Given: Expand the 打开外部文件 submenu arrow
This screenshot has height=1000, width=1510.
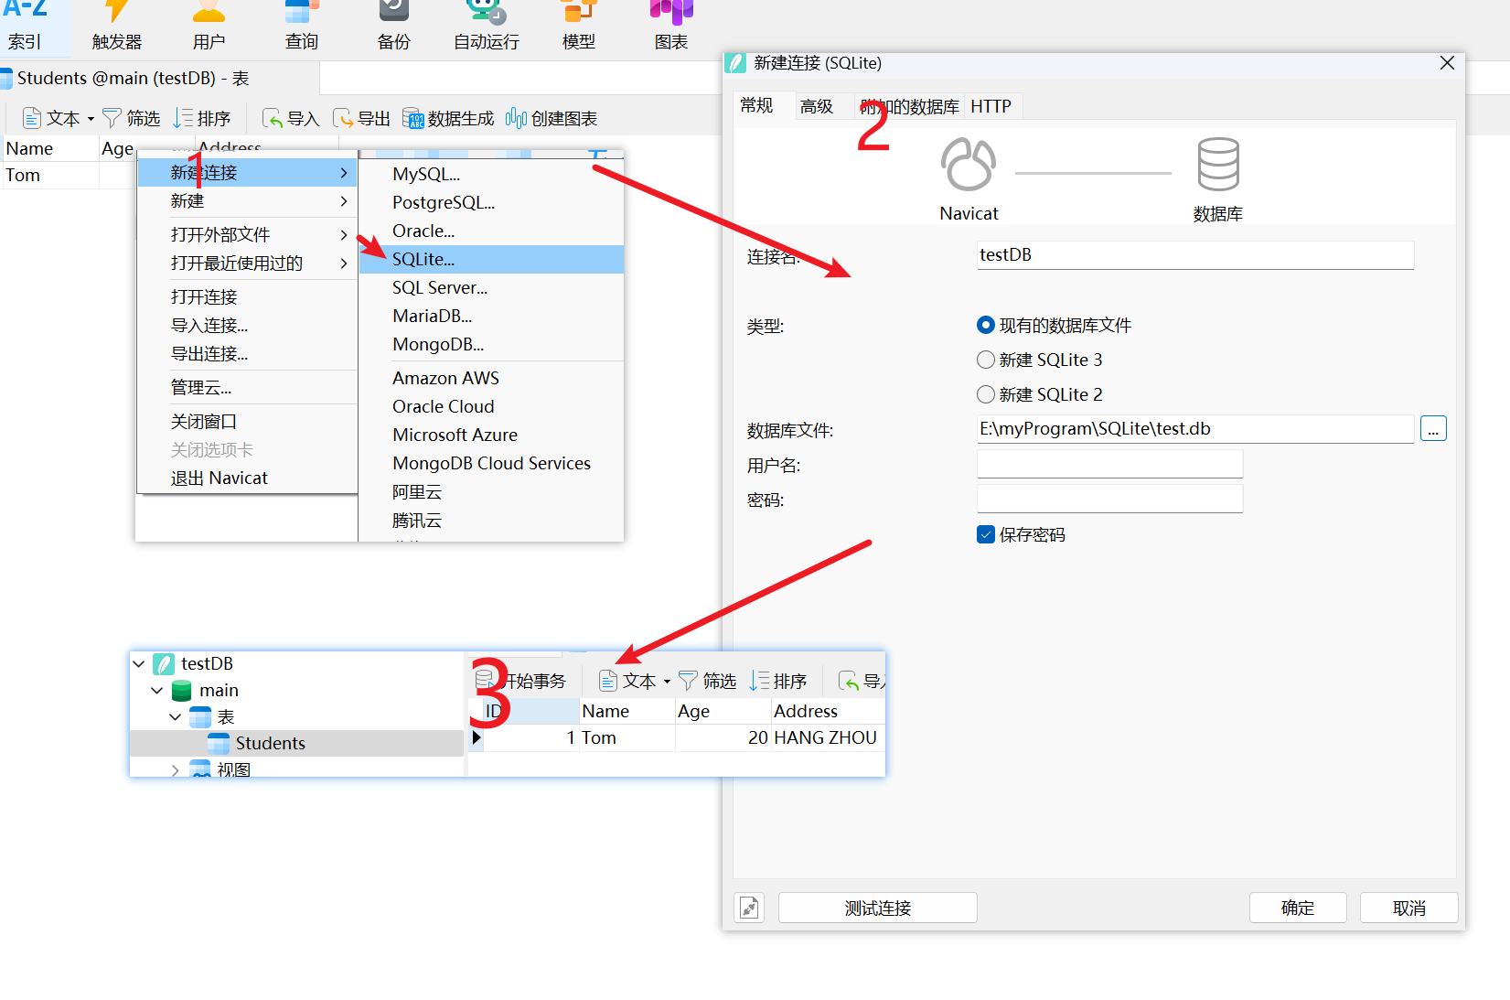Looking at the screenshot, I should pyautogui.click(x=344, y=234).
